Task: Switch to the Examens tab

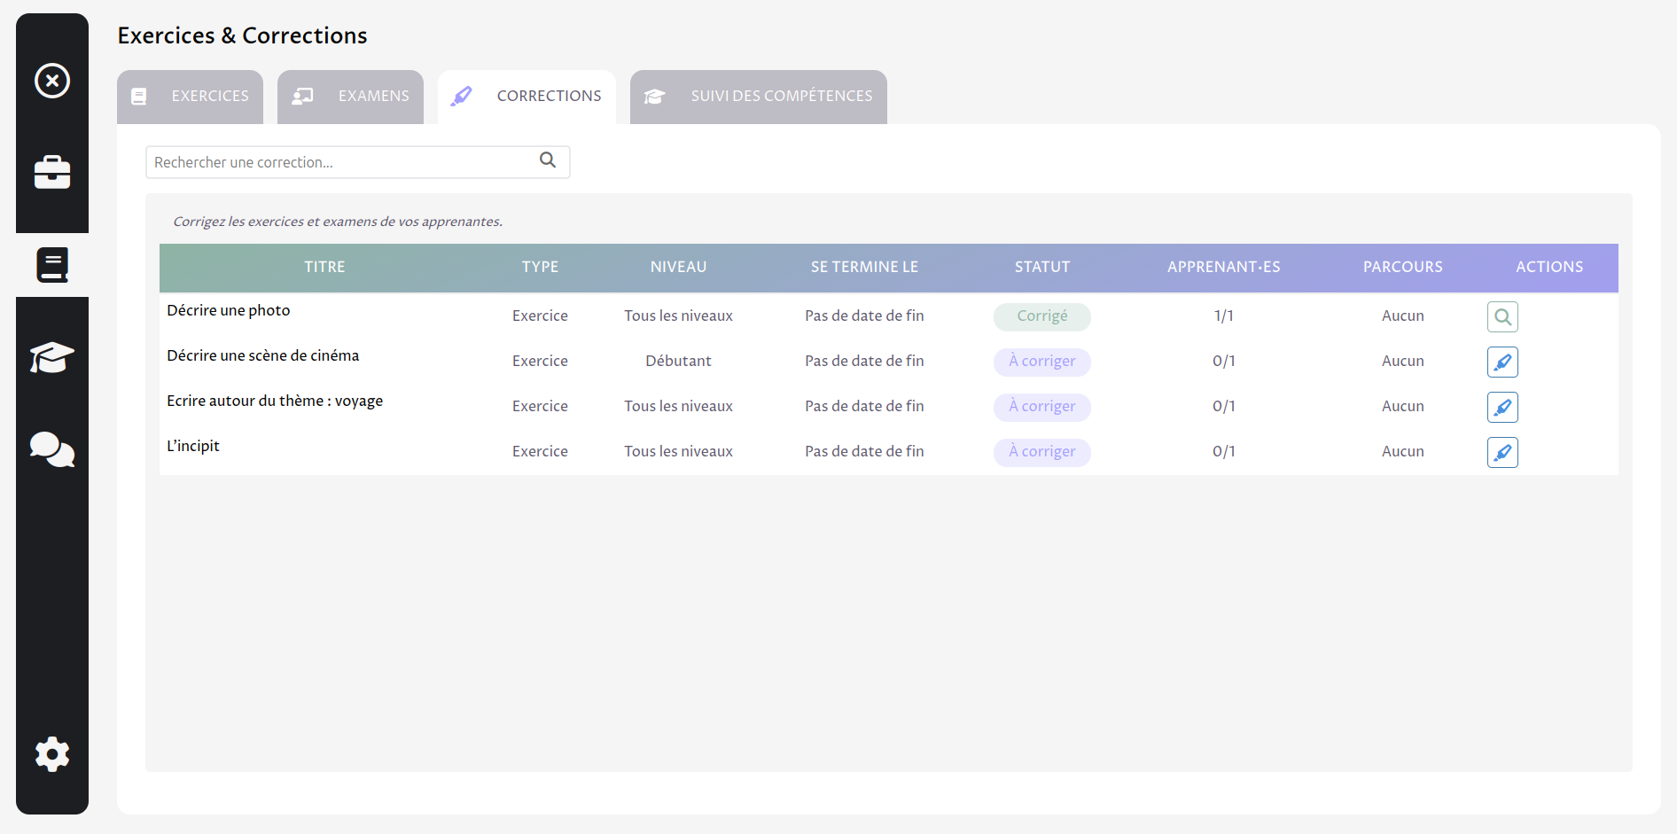Action: (x=351, y=97)
